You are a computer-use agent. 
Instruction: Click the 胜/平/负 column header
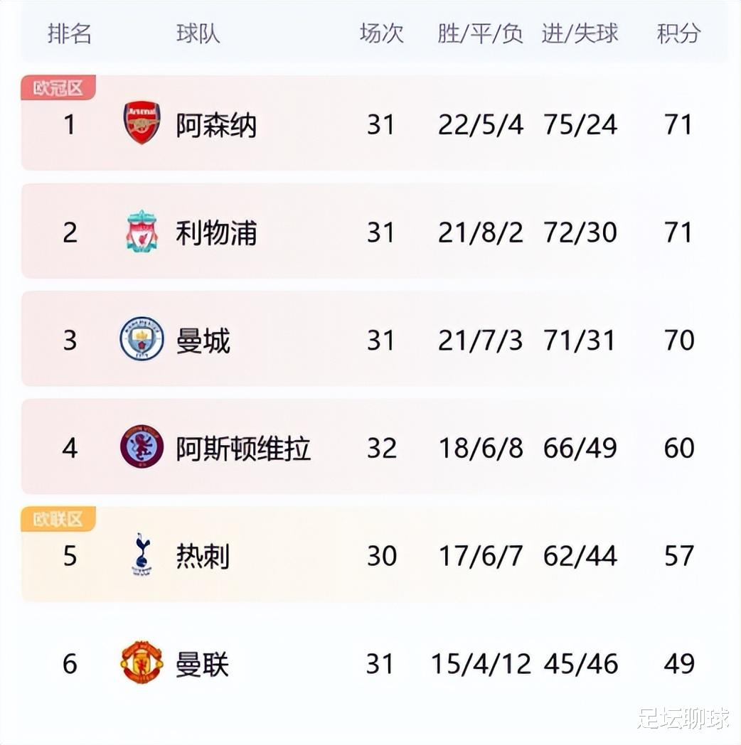coord(481,33)
